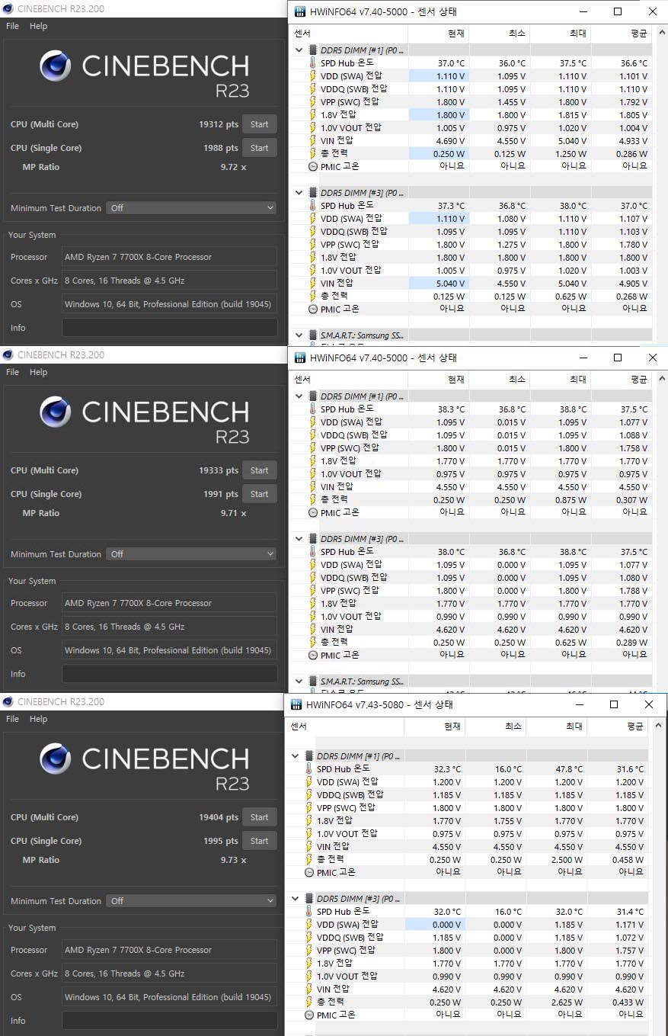
Task: Click Info field in Cinebench with 9.71 x ratio
Action: [169, 674]
